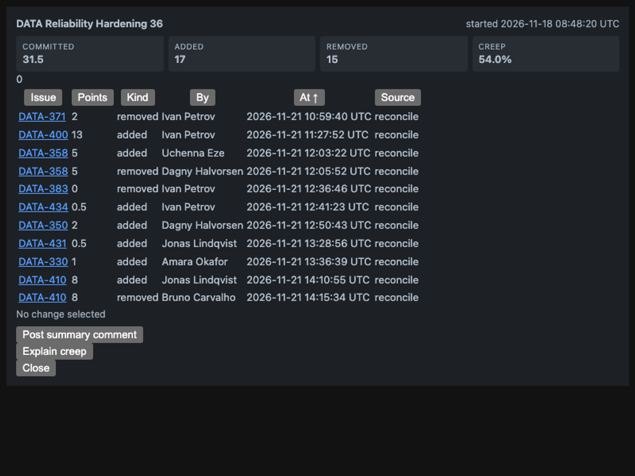Click timestamp 2026-11-21 14:10:55 UTC
This screenshot has width=635, height=476.
309,280
